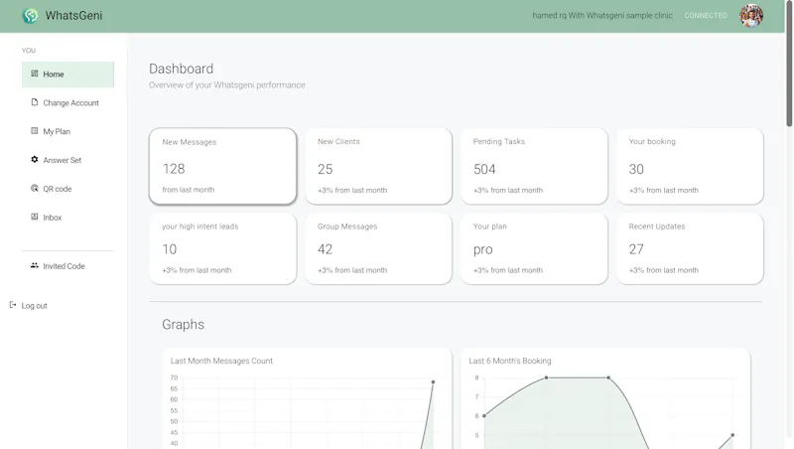
Task: Open the Your booking card
Action: [x=690, y=166]
